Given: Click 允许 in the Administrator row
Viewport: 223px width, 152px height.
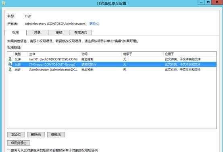Looking at the screenshot, I should [18, 70].
